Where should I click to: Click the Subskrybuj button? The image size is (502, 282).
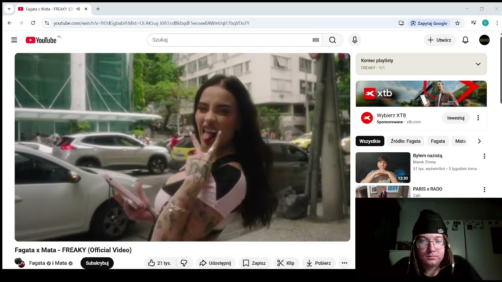(x=97, y=263)
